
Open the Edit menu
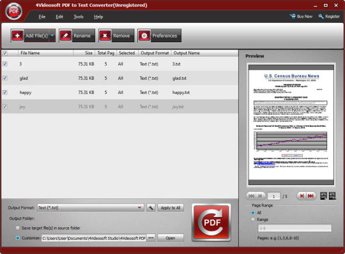[x=59, y=17]
